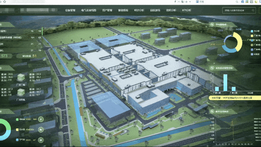The image size is (261, 147).
Task: Click the device row showing 21 and 19
Action: pyautogui.click(x=21, y=50)
